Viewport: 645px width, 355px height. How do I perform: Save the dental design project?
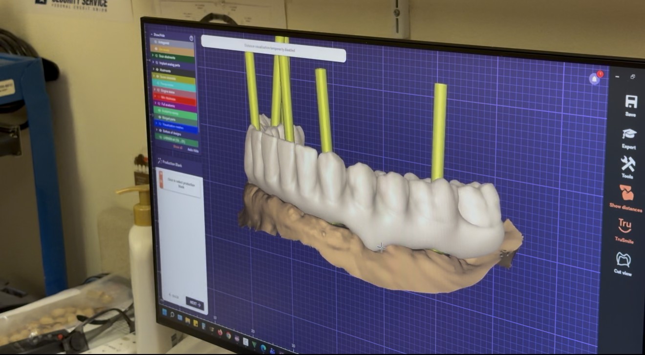point(630,105)
